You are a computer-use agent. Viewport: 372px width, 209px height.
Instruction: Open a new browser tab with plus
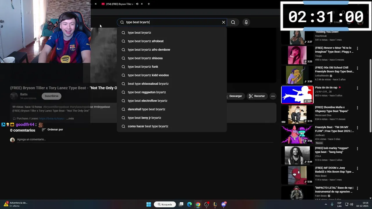[x=149, y=4]
